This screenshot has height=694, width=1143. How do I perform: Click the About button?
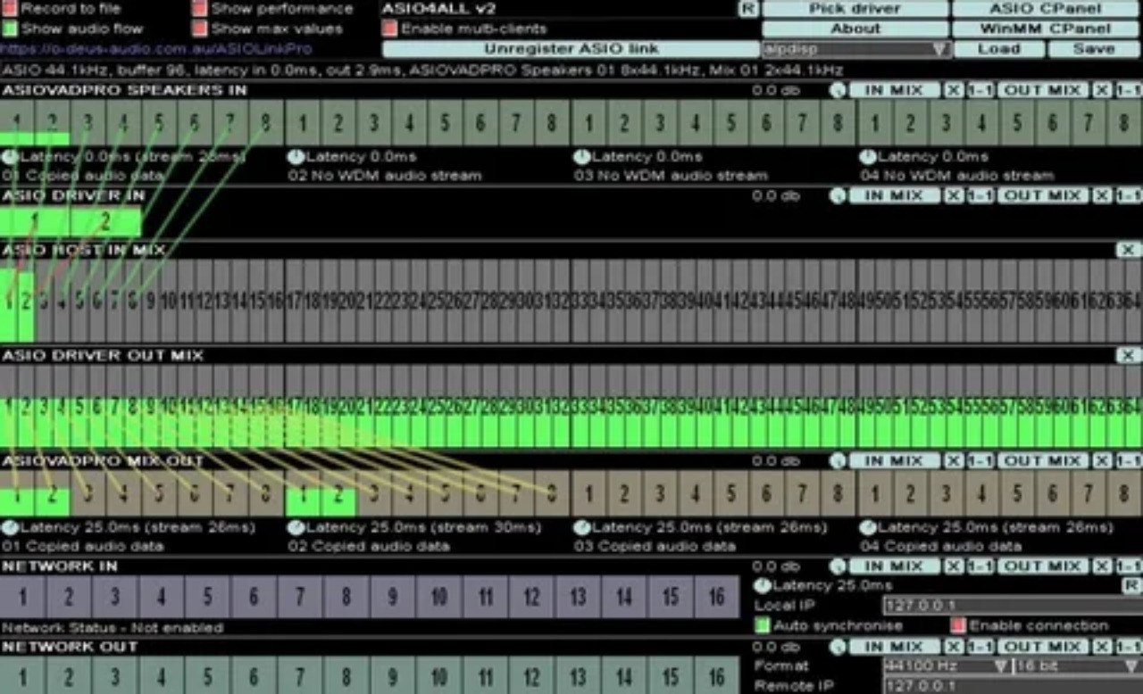[855, 29]
